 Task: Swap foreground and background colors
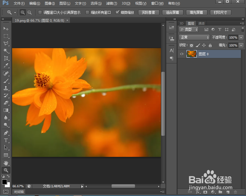[8, 176]
